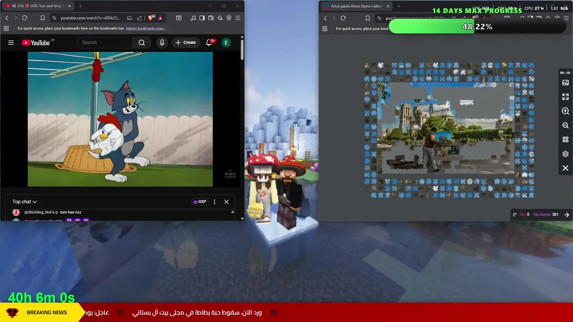Show the puzzle preview image

(x=565, y=83)
